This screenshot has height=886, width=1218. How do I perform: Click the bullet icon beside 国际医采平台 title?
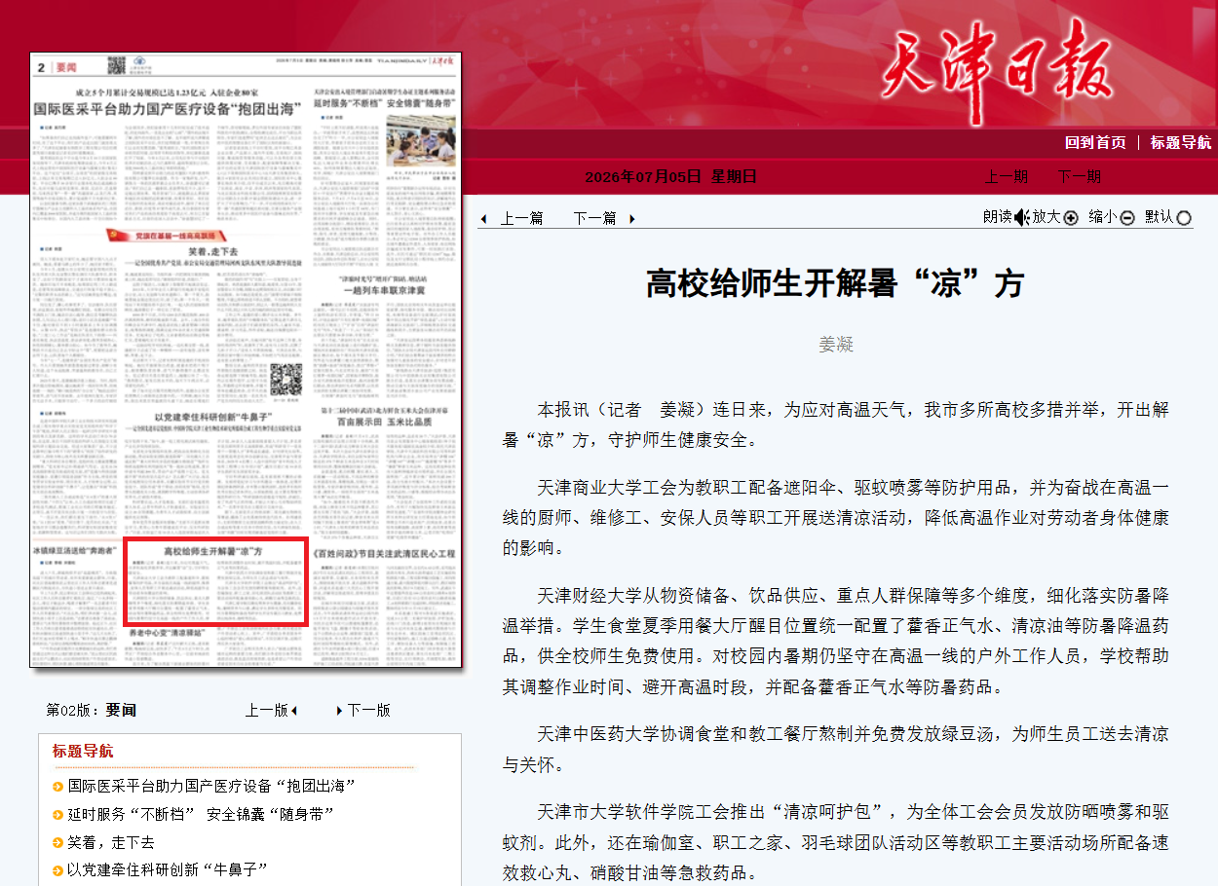[58, 786]
